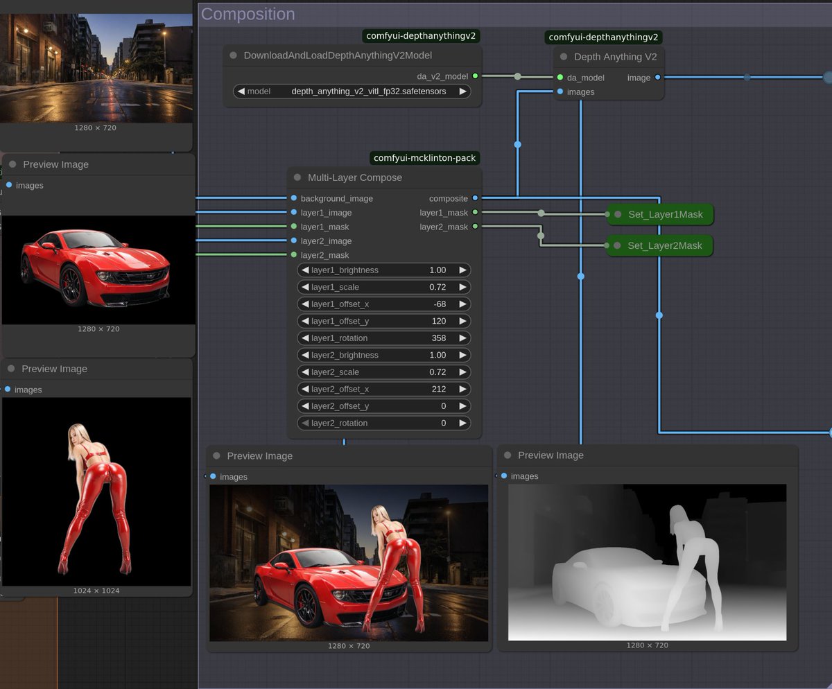This screenshot has height=689, width=832.
Task: Collapse the Multi-Layer Compose node via its dot
Action: [x=297, y=177]
